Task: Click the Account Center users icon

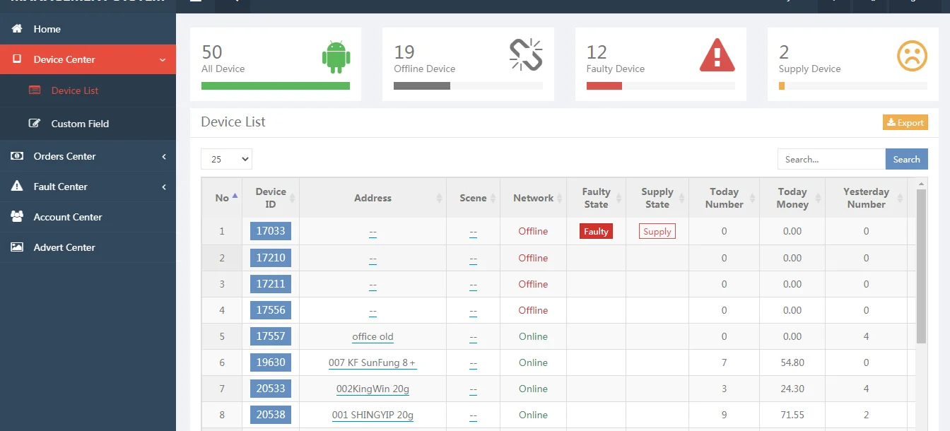Action: 17,217
